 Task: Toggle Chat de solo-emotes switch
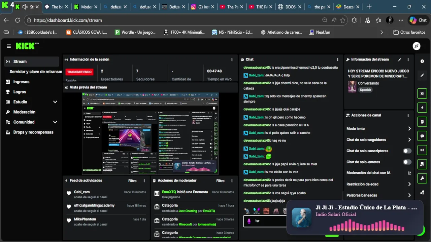click(407, 162)
